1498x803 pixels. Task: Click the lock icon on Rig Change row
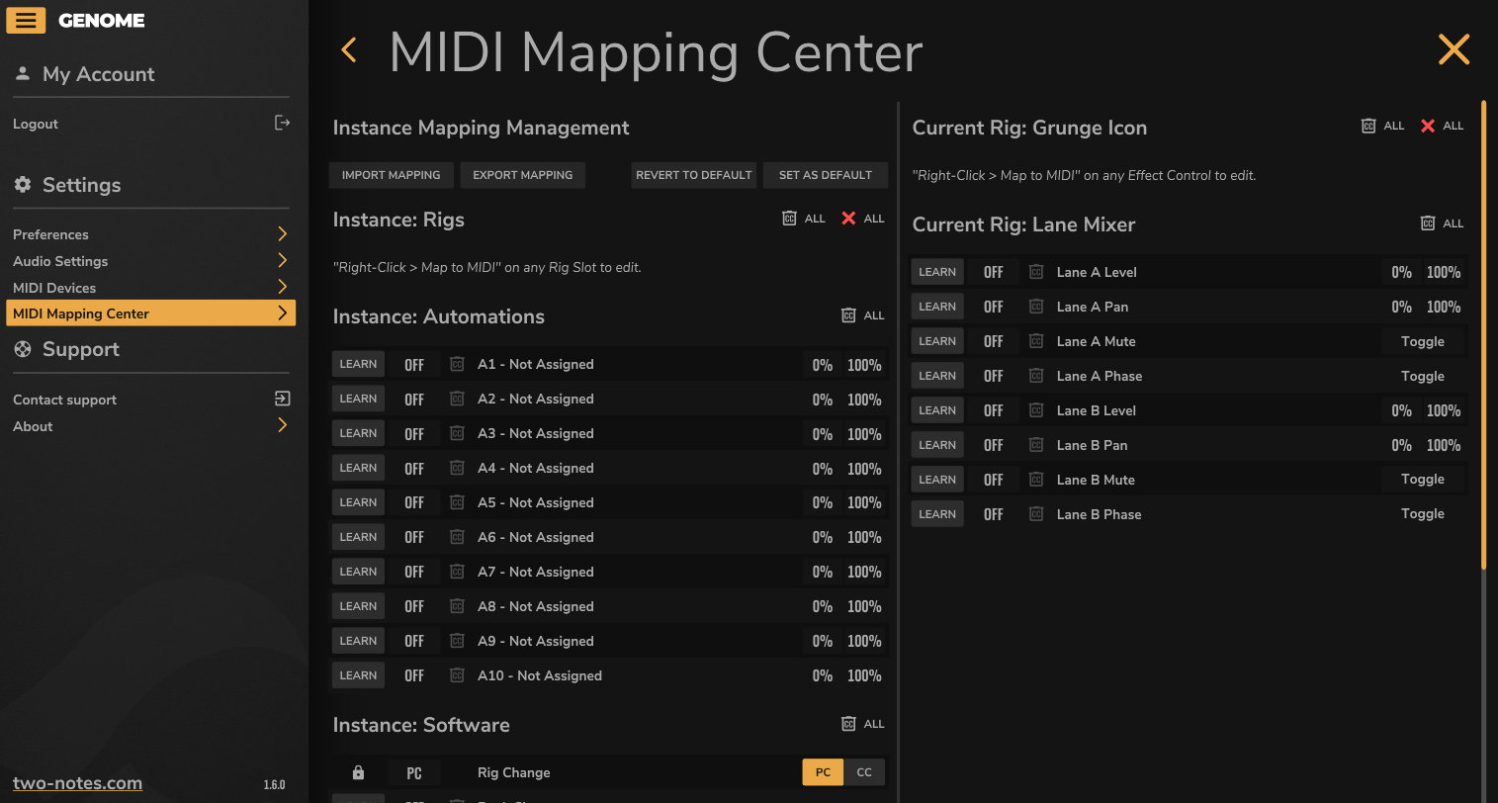click(358, 772)
